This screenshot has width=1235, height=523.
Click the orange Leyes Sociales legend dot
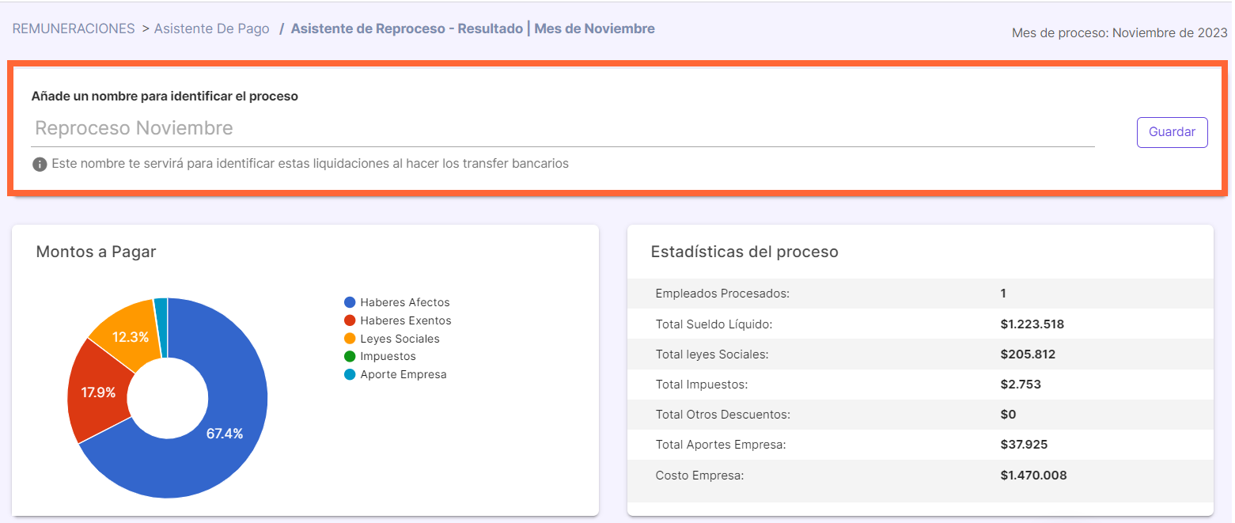[349, 339]
